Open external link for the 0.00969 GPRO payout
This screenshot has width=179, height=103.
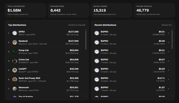pos(168,33)
